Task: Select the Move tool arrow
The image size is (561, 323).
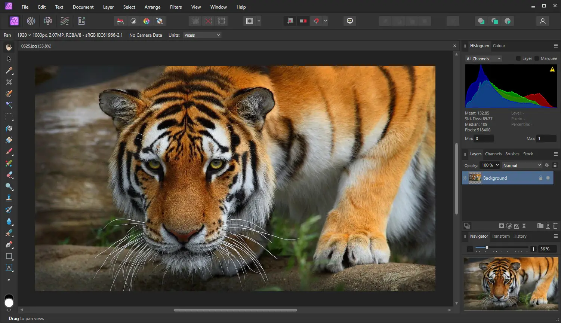Action: point(9,59)
